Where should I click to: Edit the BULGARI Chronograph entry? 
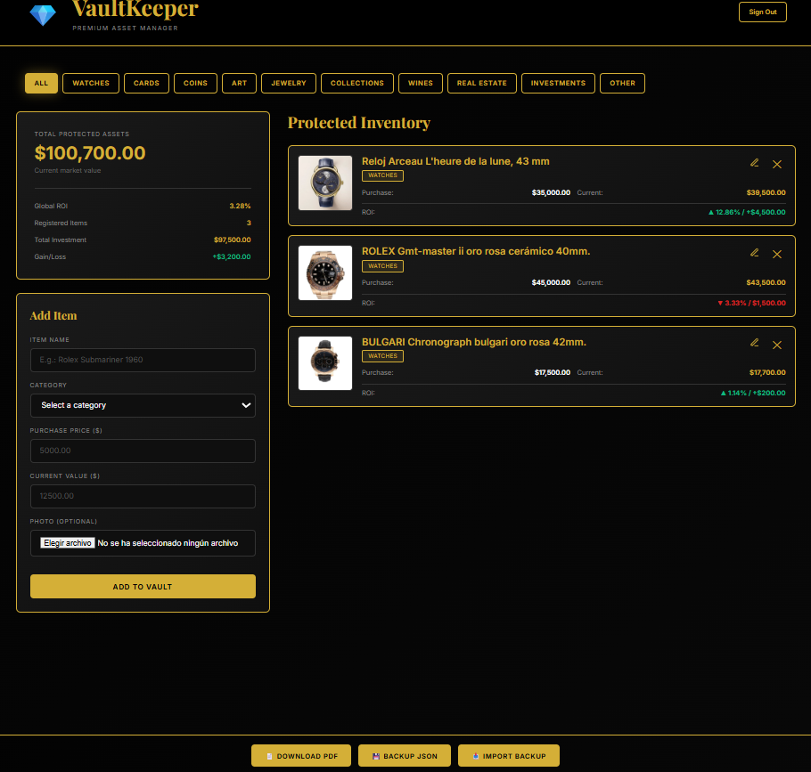click(x=755, y=343)
